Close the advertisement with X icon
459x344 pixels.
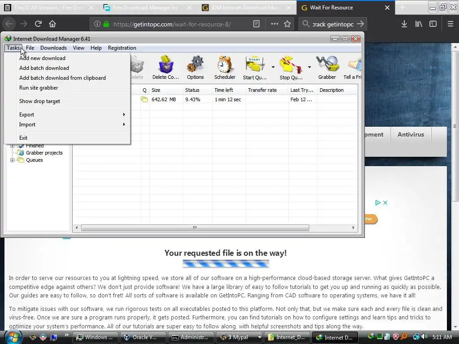(x=385, y=202)
